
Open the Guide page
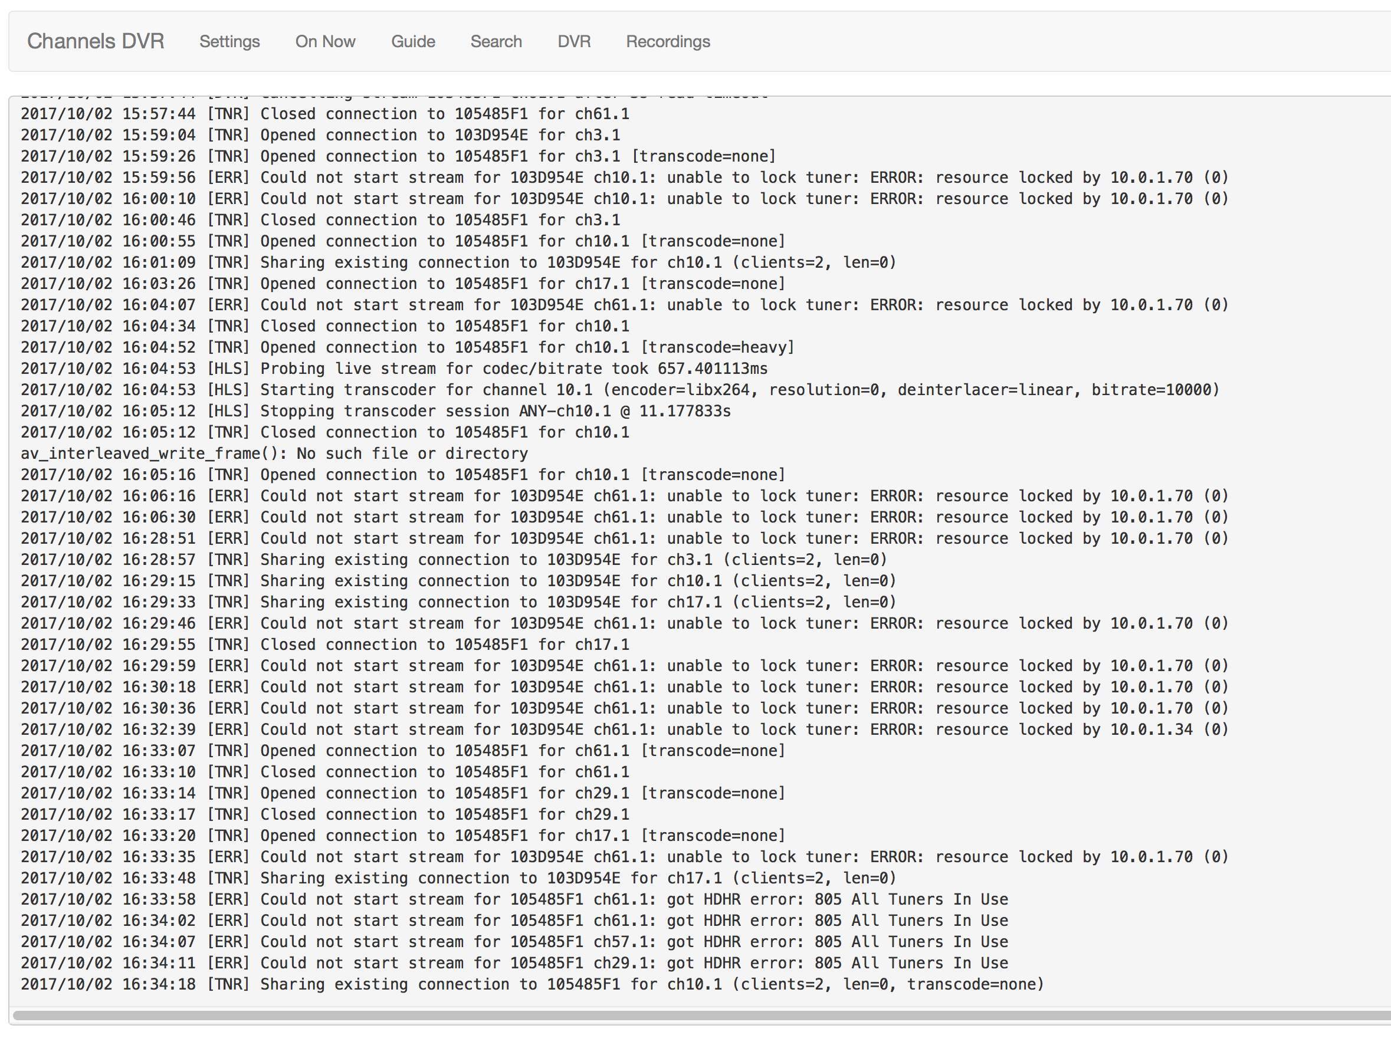412,41
